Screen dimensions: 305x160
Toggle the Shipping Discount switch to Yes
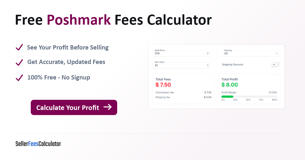275,65
